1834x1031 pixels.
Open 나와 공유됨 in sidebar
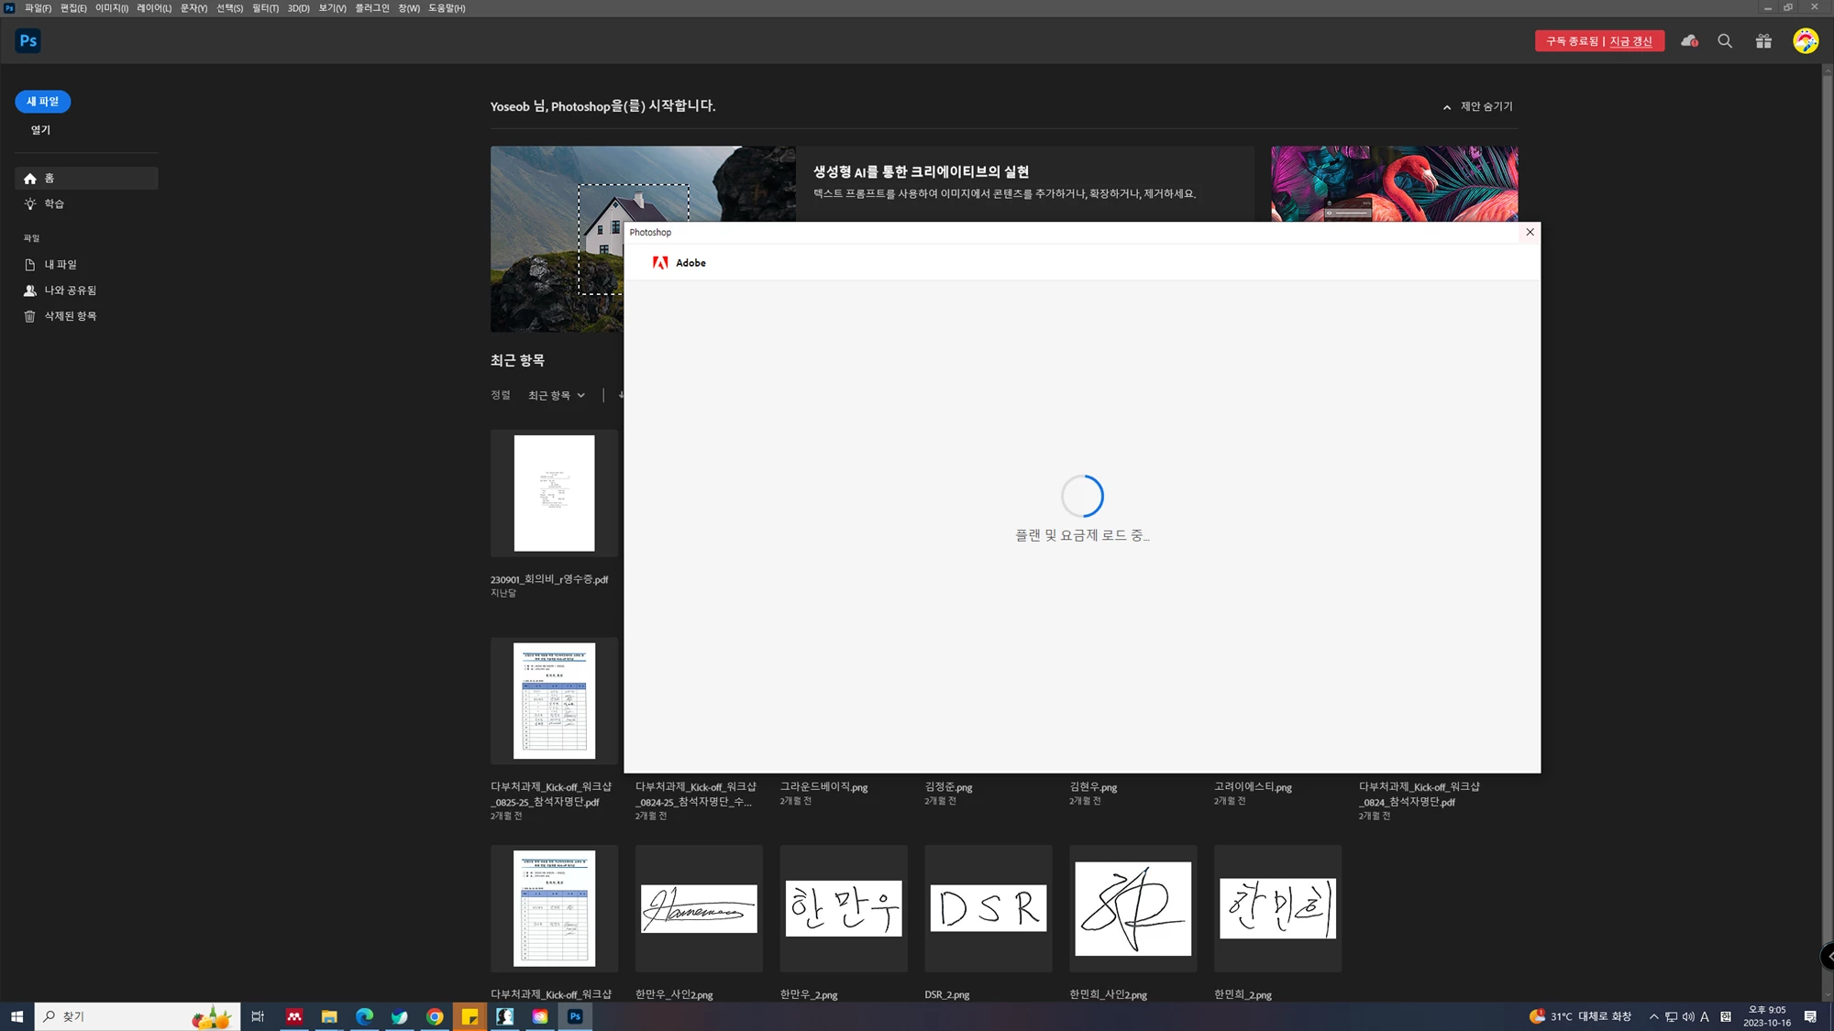70,291
